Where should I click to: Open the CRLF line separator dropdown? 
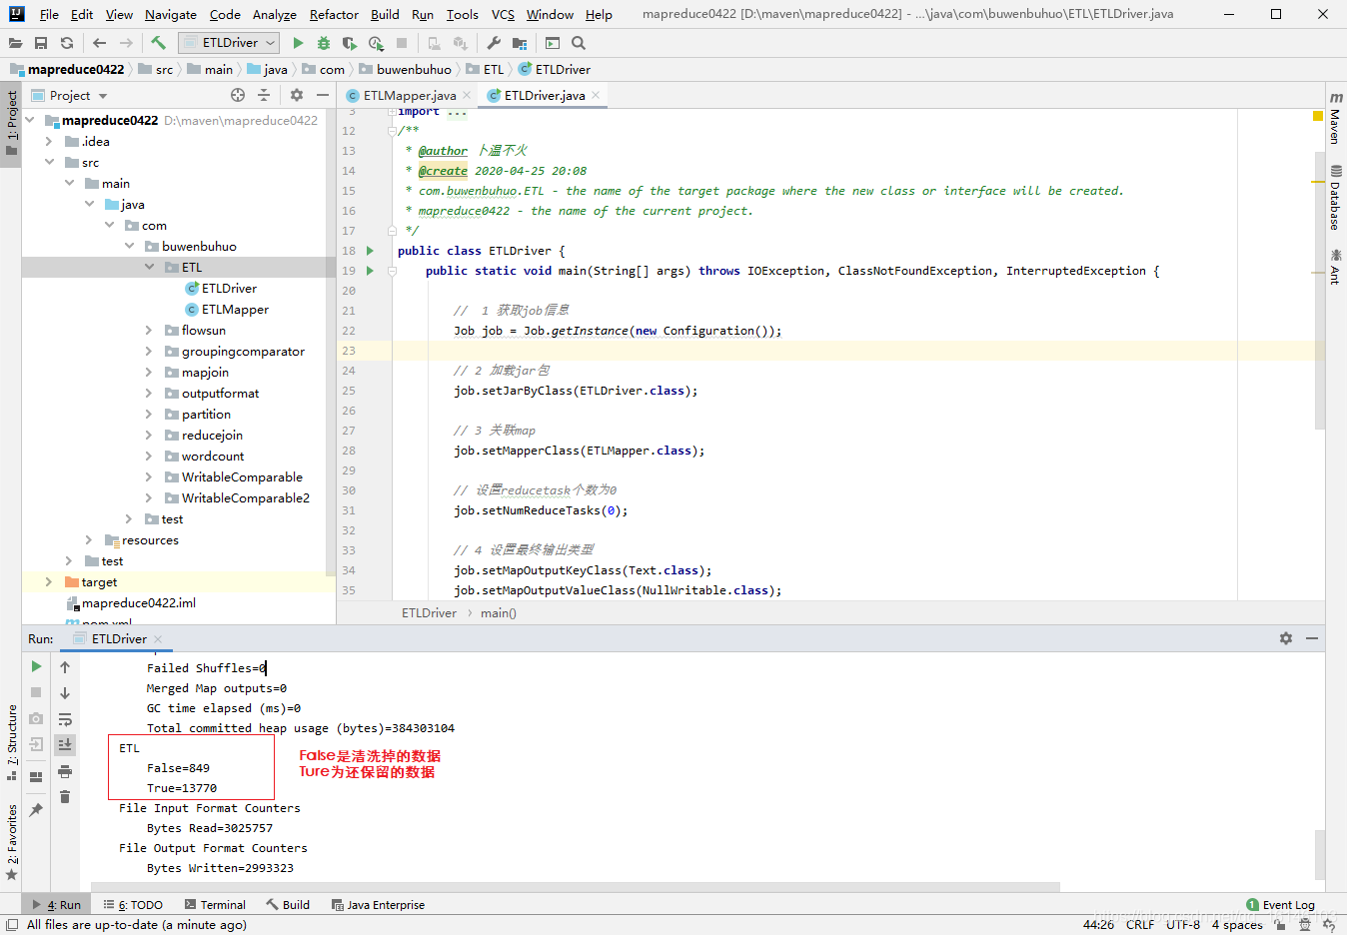pos(1140,924)
